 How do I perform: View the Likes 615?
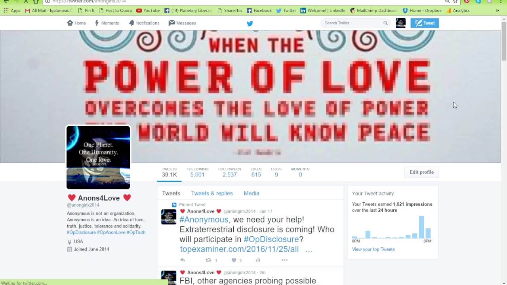(256, 172)
